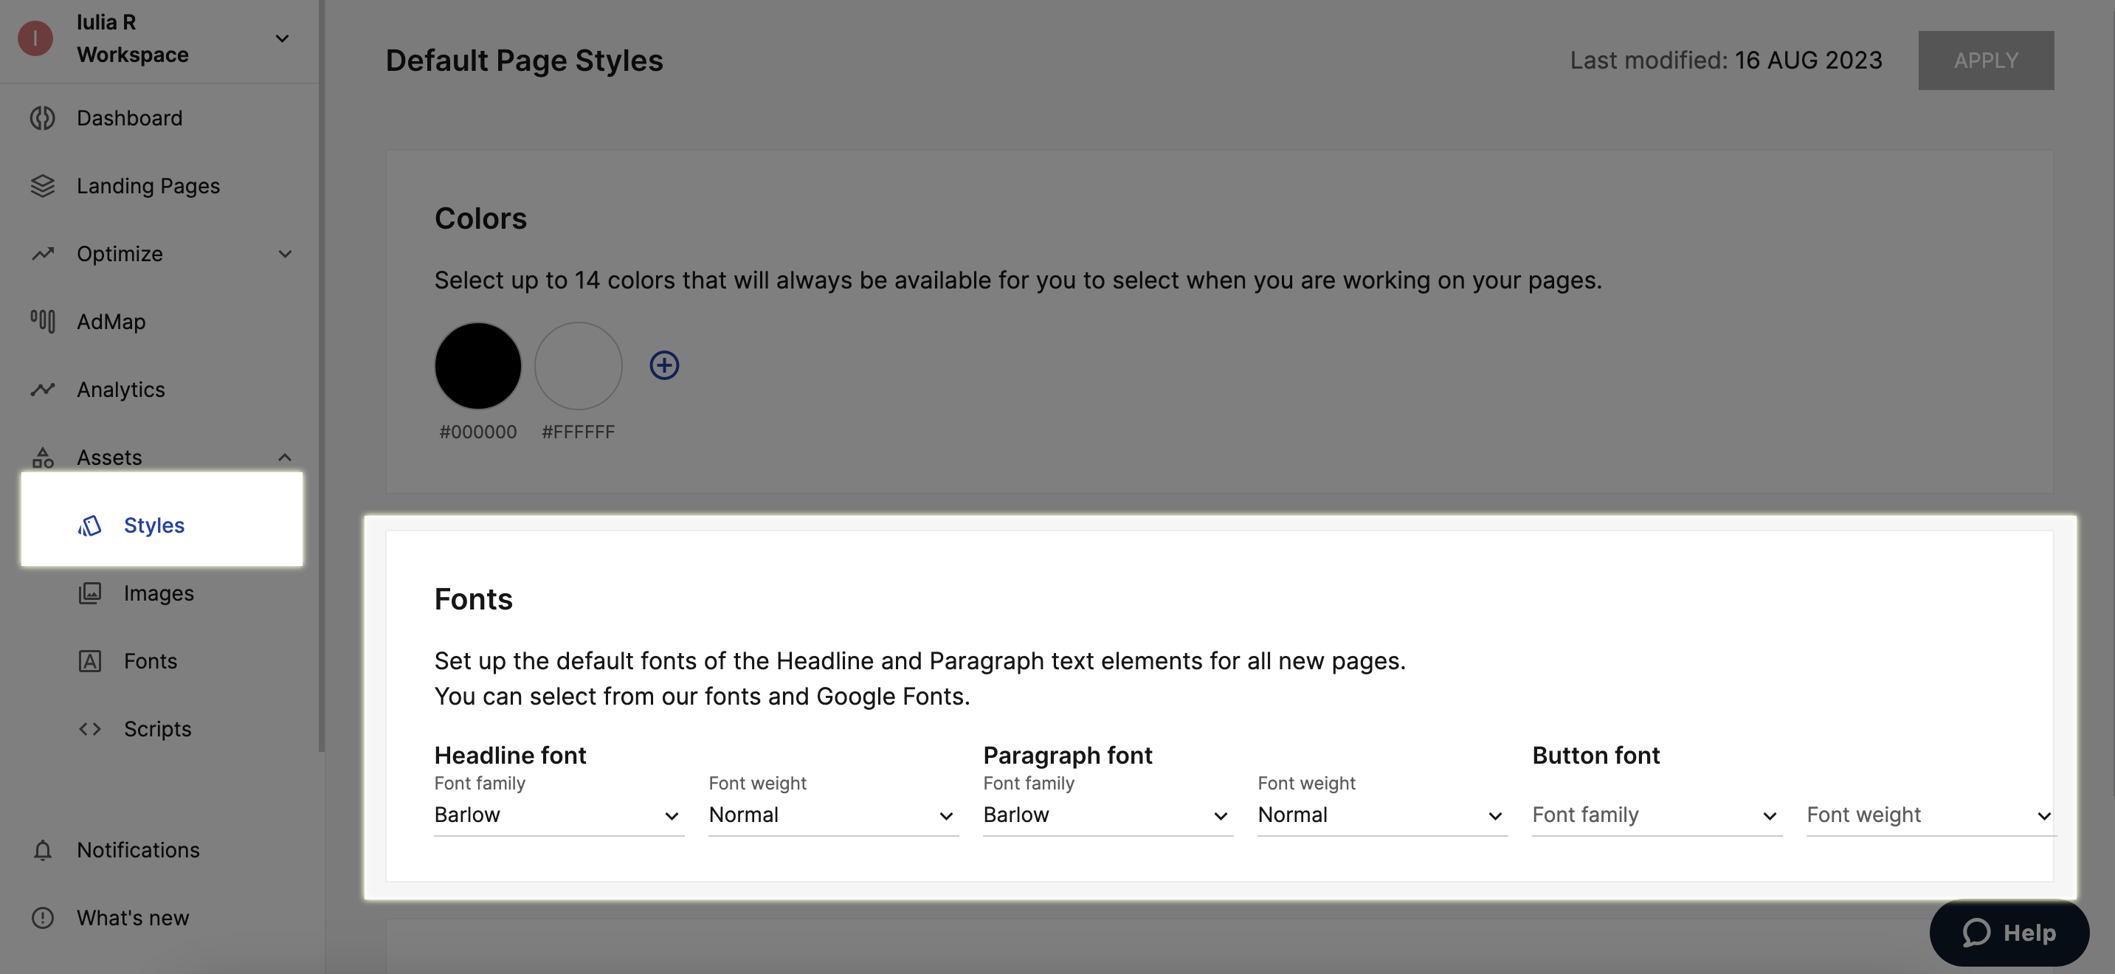Open the Notifications bell
Viewport: 2115px width, 974px height.
tap(42, 851)
